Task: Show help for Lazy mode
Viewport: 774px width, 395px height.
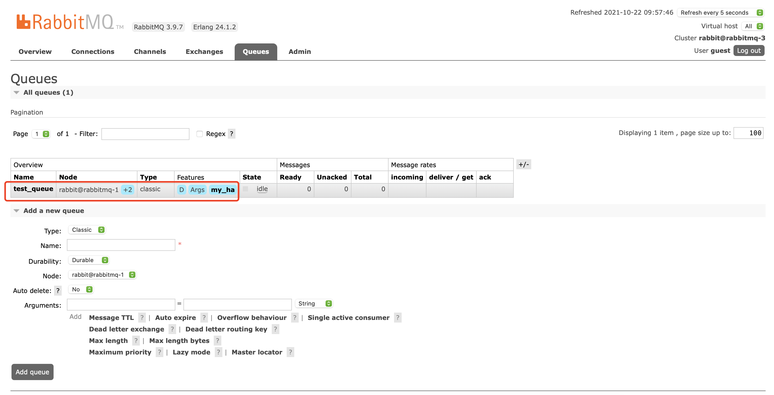Action: point(218,352)
